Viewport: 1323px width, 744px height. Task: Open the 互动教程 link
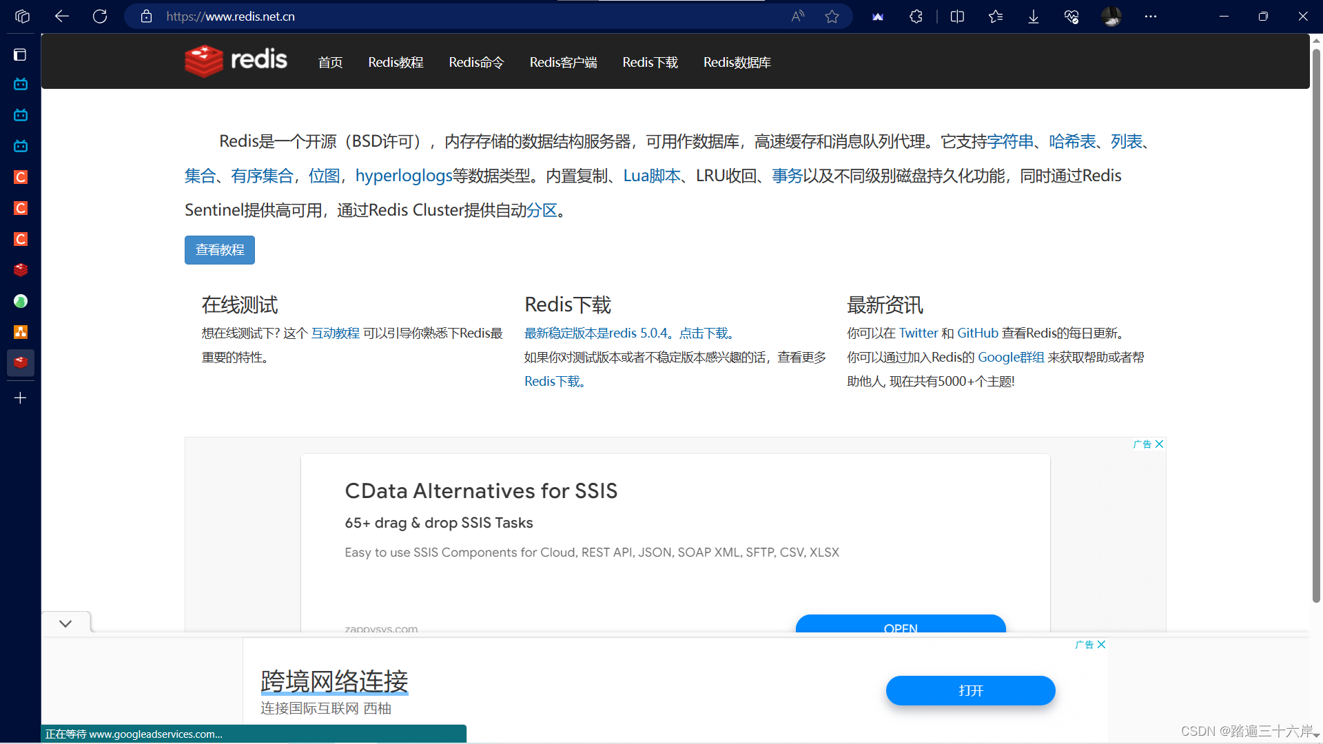(x=336, y=333)
